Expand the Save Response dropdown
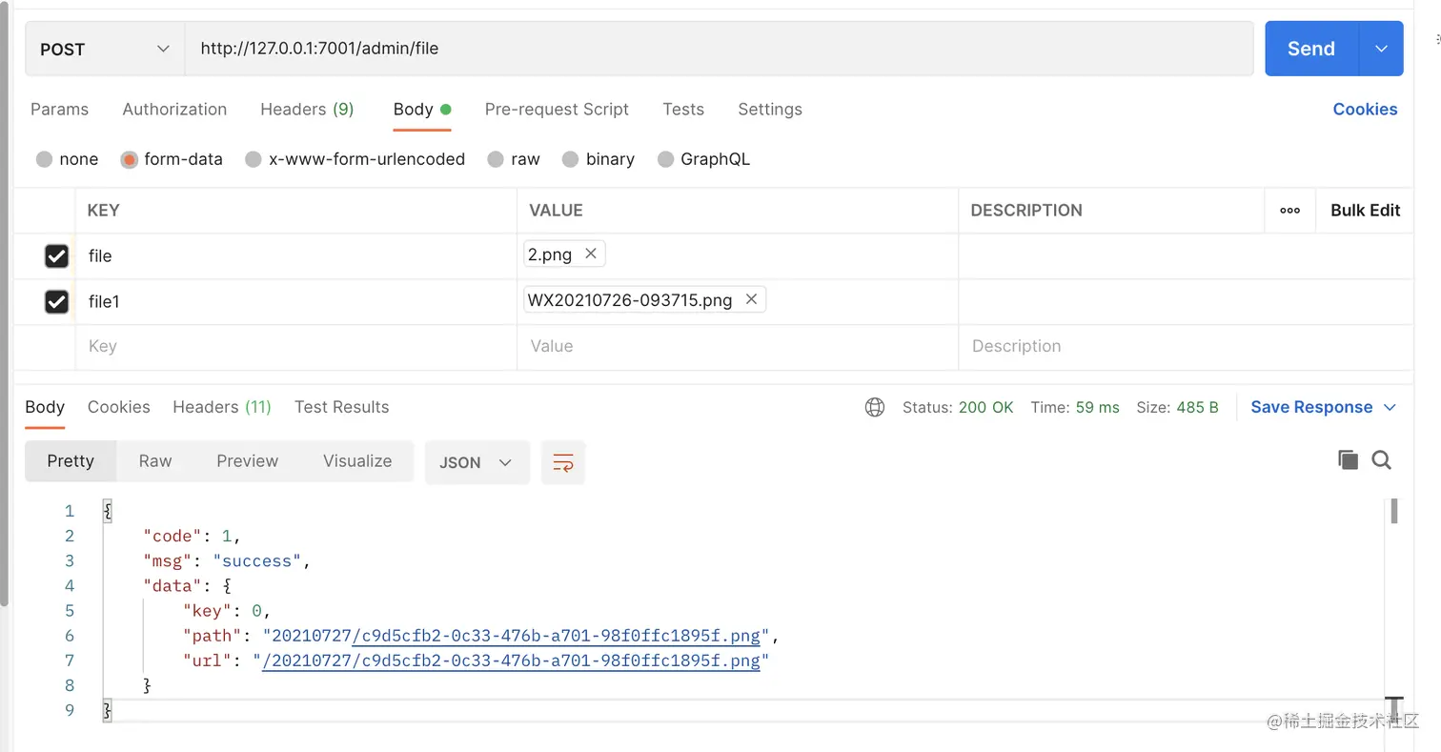The width and height of the screenshot is (1441, 752). point(1390,407)
